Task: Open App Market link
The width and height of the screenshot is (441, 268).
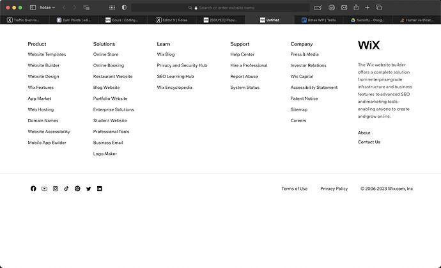Action: point(40,99)
